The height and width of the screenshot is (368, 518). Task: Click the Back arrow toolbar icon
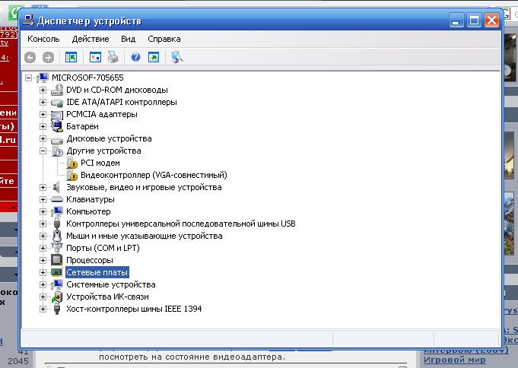pos(30,58)
